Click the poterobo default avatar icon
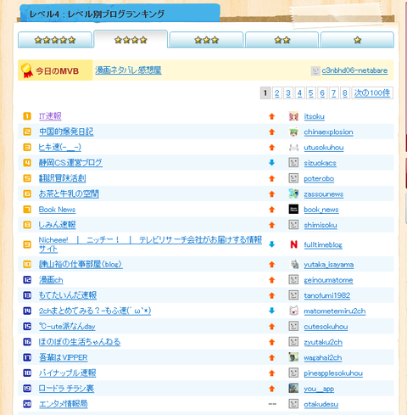Screen dimensions: 407x415 (x=293, y=178)
